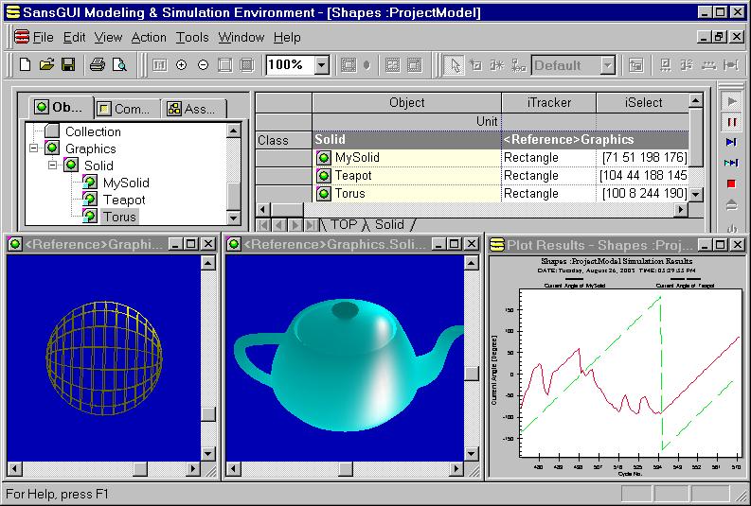Image resolution: width=751 pixels, height=506 pixels.
Task: Click Teapot row icon in the grid
Action: click(x=324, y=176)
